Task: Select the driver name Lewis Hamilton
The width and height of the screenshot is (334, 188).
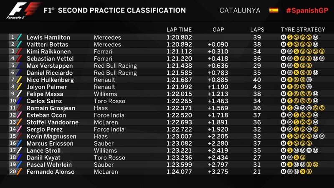Action: click(x=48, y=37)
